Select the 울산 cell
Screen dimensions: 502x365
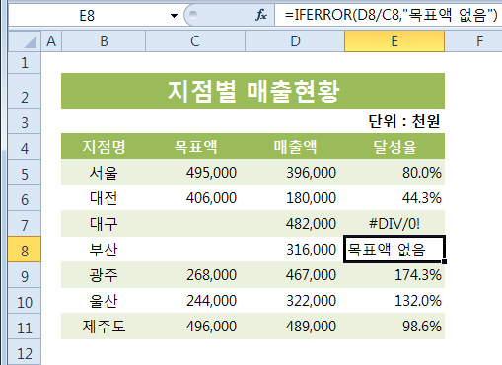104,301
